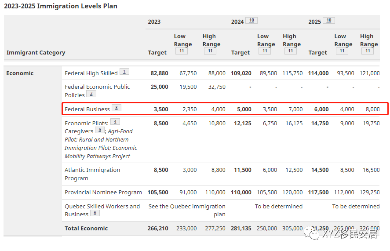Open footnote 3 next to Federal Business

[x=117, y=108]
